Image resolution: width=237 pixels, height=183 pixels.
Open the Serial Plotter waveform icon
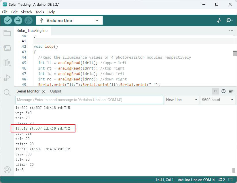(x=219, y=20)
